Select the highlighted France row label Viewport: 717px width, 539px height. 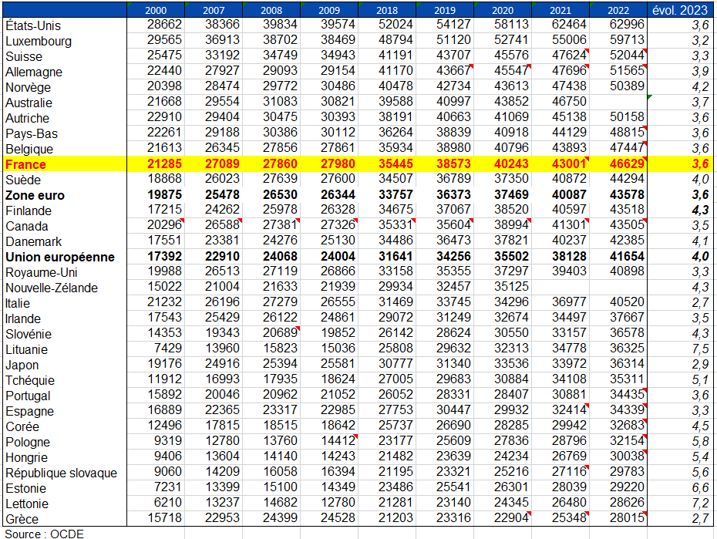[26, 164]
